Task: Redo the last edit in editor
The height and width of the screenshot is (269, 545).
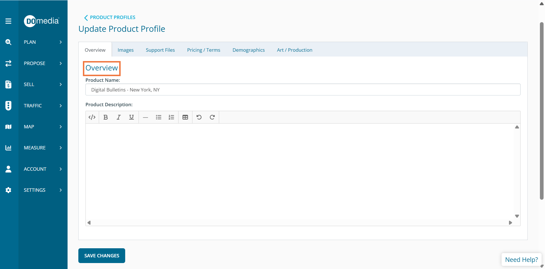Action: [212, 117]
